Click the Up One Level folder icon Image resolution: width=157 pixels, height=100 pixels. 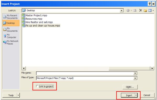coord(135,10)
